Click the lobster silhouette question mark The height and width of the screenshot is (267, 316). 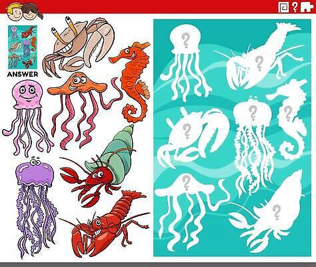click(x=259, y=63)
